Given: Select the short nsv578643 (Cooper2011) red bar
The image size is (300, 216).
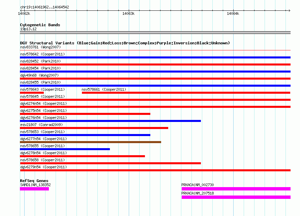Looking at the screenshot, I should (x=32, y=93).
